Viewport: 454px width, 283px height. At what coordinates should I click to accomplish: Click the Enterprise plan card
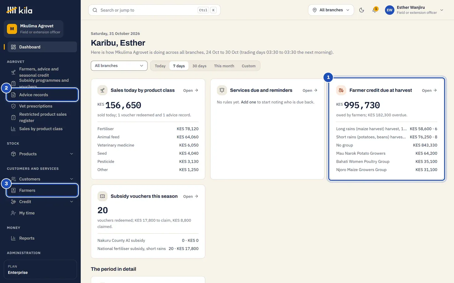coord(40,269)
